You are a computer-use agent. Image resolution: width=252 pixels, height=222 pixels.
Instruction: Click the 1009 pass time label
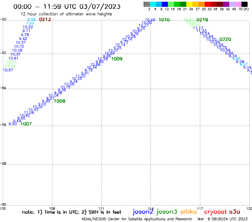(117, 59)
